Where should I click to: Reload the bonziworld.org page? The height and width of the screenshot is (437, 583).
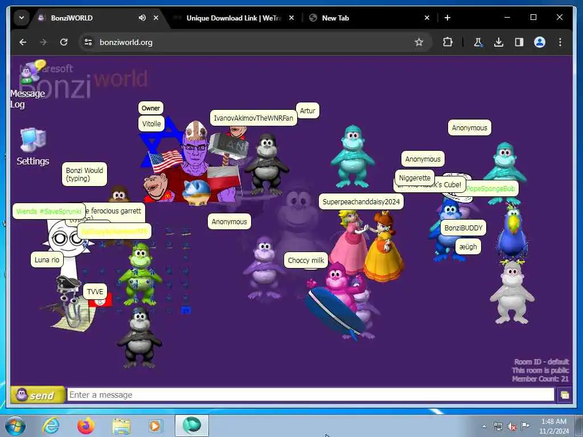[64, 42]
